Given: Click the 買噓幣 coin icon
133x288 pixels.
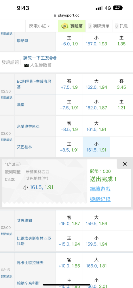Looking at the screenshot, I should [x=65, y=26].
